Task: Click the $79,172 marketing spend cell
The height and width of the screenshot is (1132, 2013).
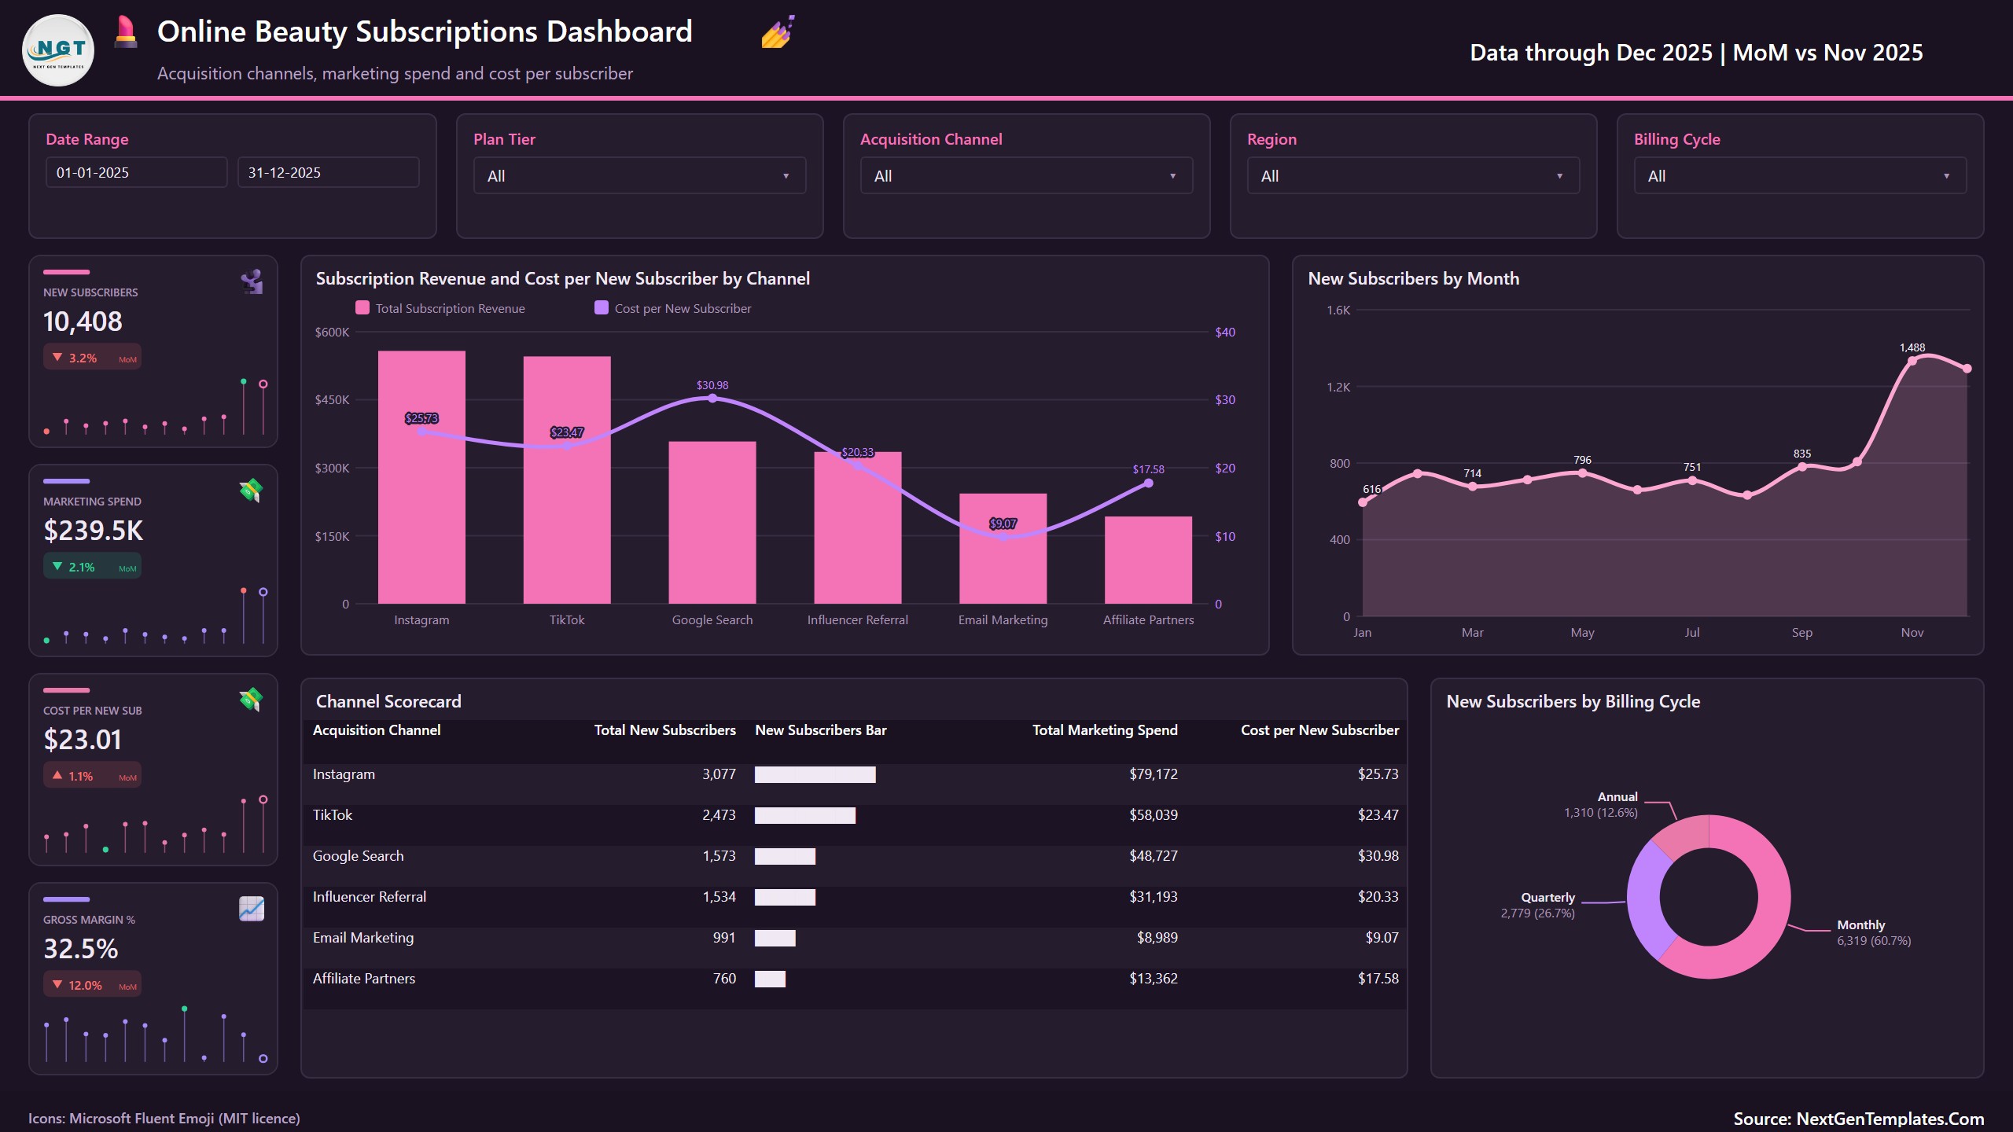Action: (1154, 774)
